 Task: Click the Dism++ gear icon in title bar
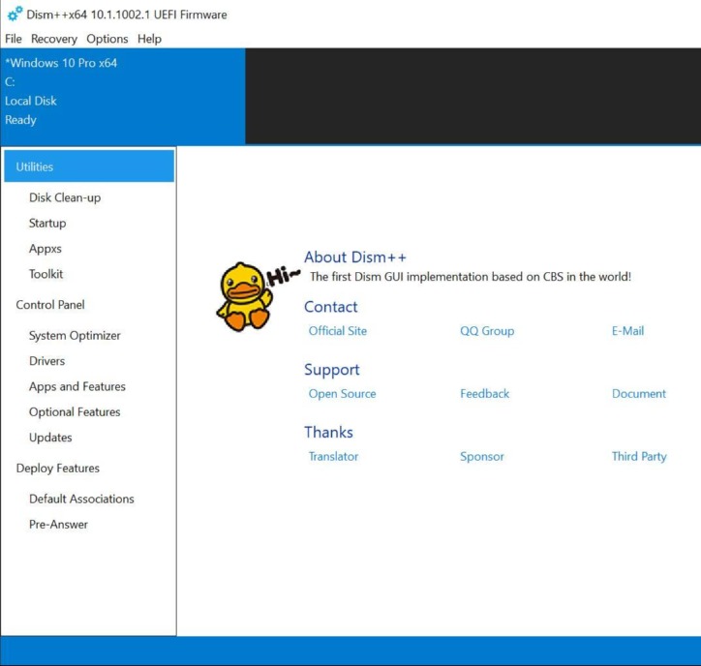click(x=15, y=14)
